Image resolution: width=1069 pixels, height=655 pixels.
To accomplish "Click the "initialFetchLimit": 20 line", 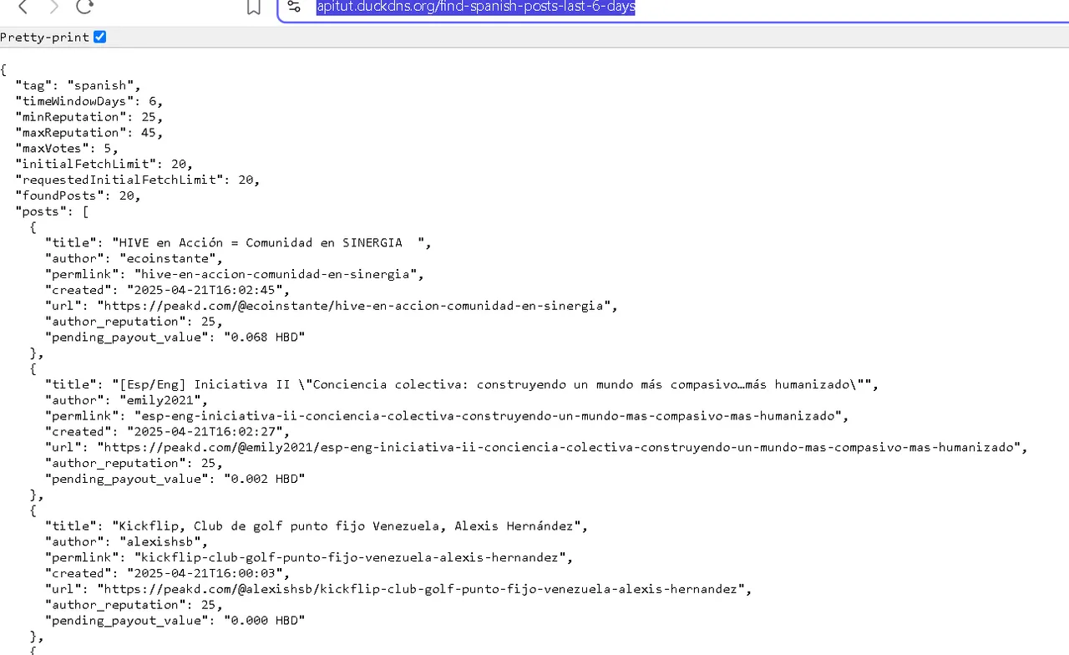I will click(104, 164).
